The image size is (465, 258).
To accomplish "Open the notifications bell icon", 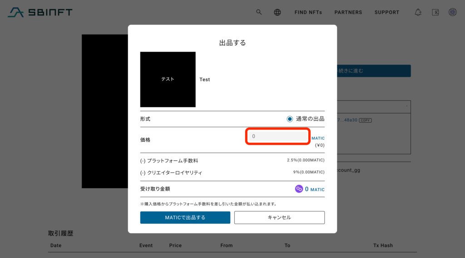I will point(418,12).
